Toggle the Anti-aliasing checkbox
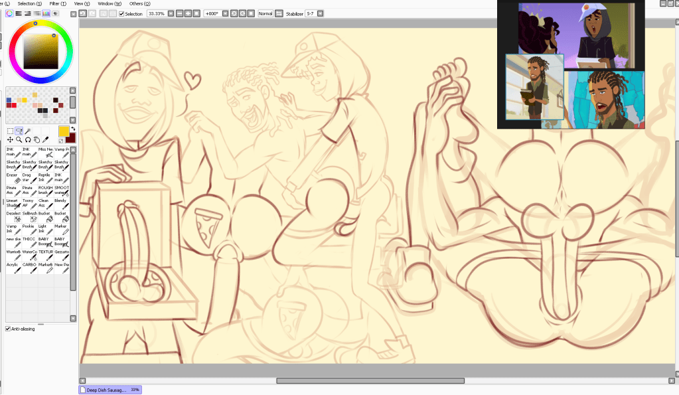 (6, 327)
